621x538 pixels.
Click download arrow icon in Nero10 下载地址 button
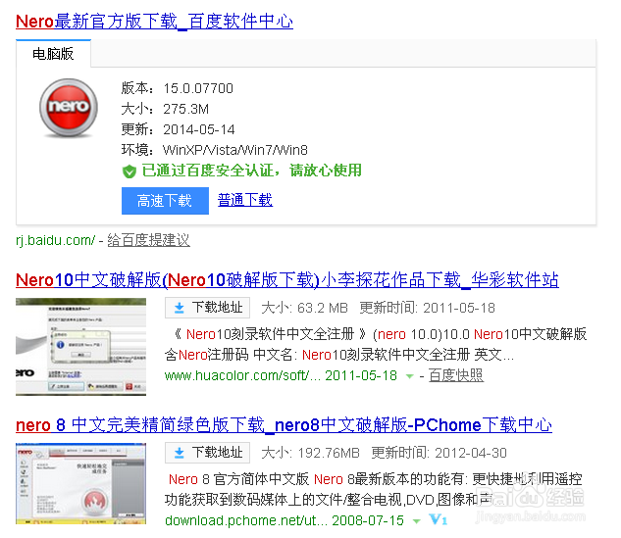click(x=179, y=308)
